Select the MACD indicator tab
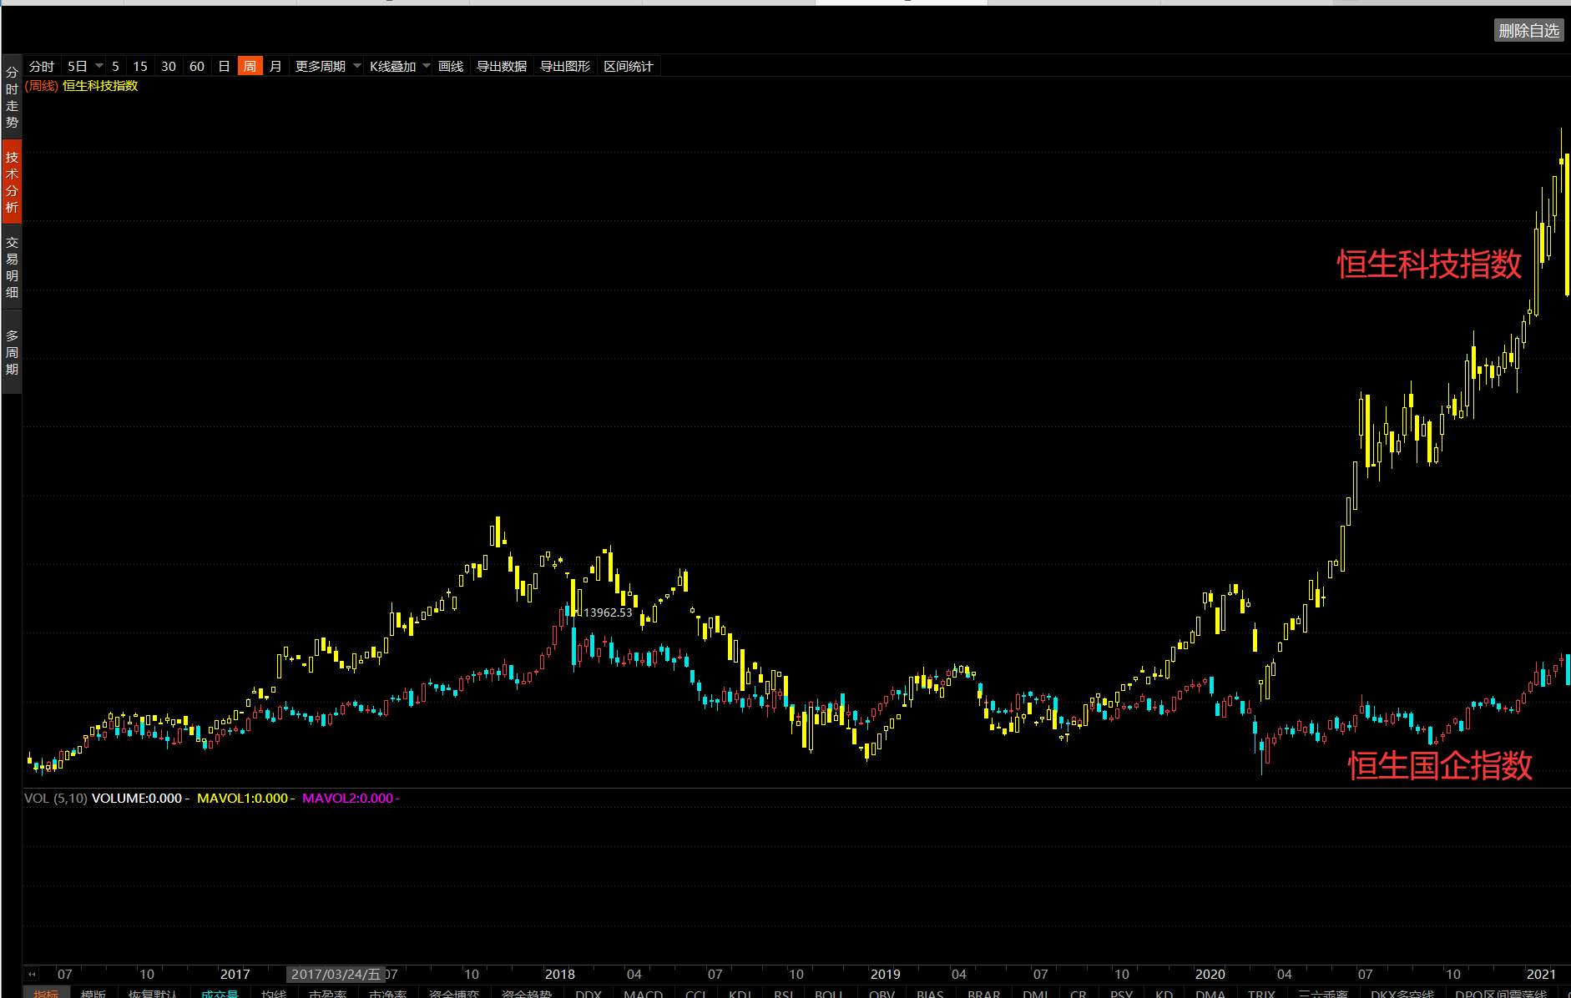Image resolution: width=1571 pixels, height=998 pixels. 643,992
